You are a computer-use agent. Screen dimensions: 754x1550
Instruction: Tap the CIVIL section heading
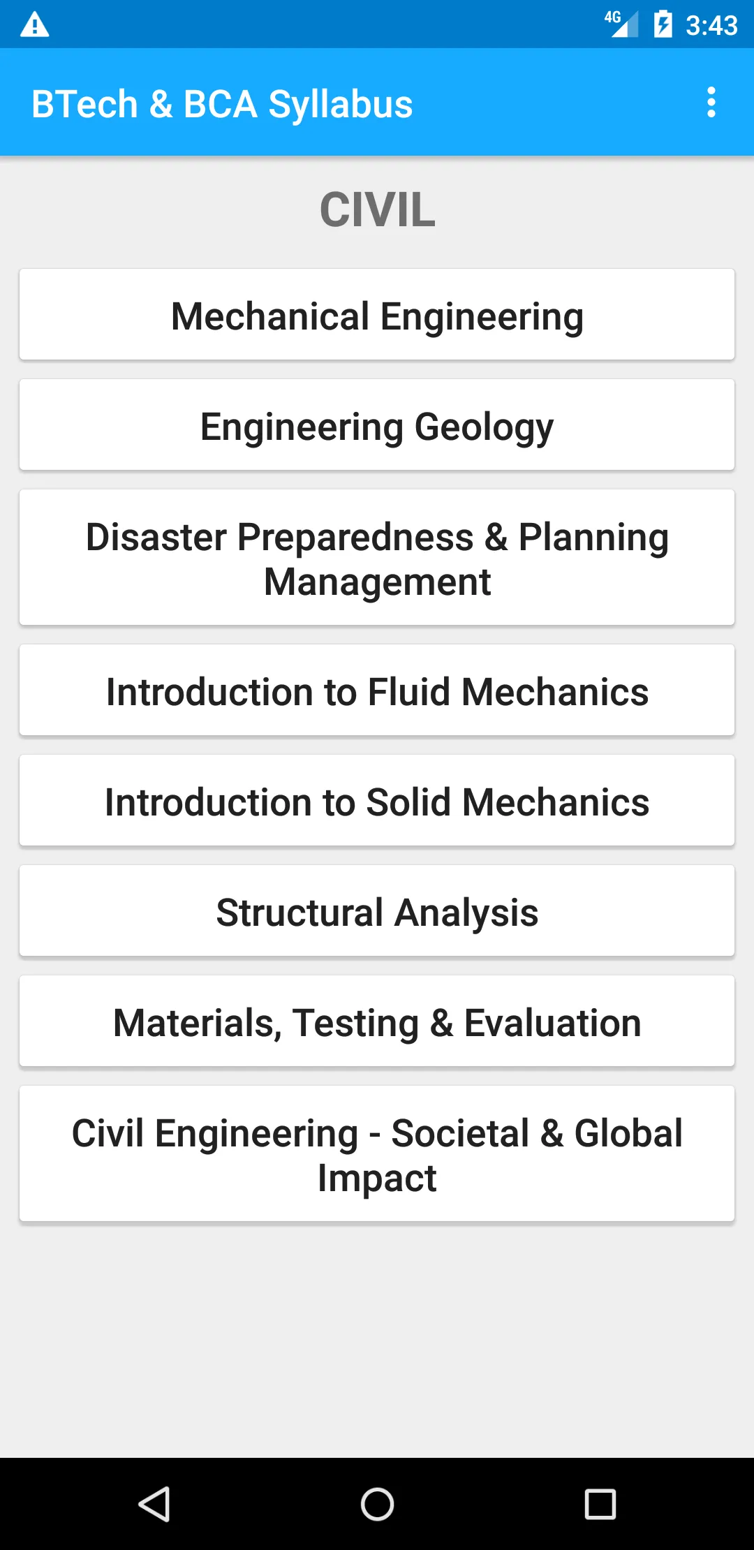tap(377, 209)
